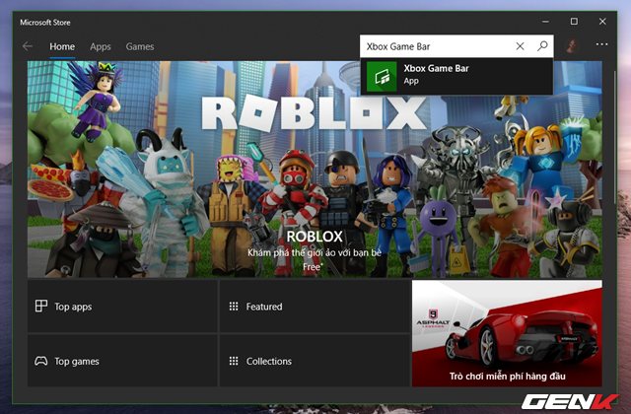Click inside the Xbox Game Bar search field

pyautogui.click(x=434, y=46)
